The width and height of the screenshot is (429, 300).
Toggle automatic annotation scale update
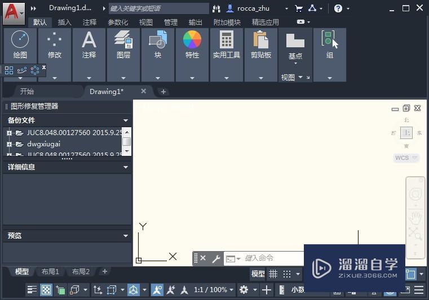tap(171, 290)
